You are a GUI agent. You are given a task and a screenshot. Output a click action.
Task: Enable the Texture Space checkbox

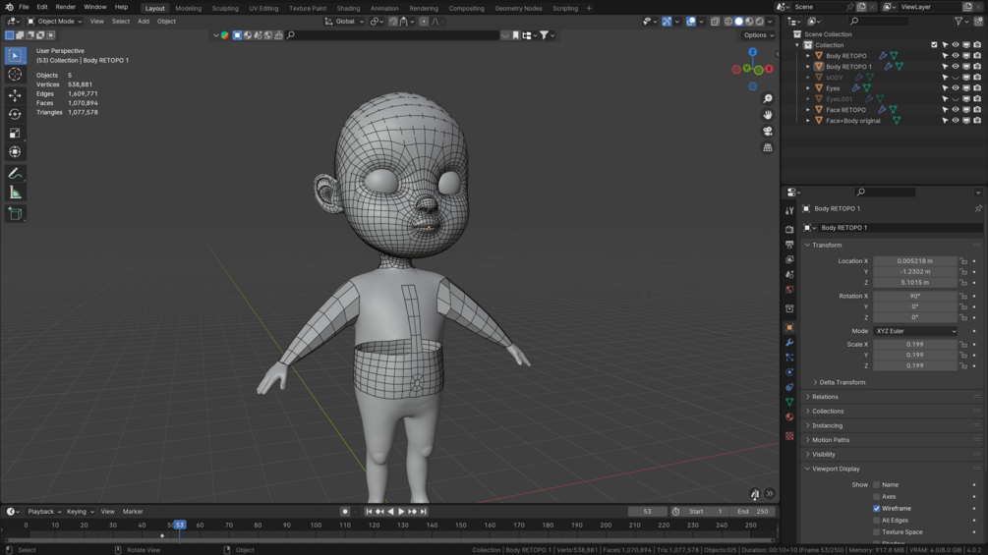(877, 532)
